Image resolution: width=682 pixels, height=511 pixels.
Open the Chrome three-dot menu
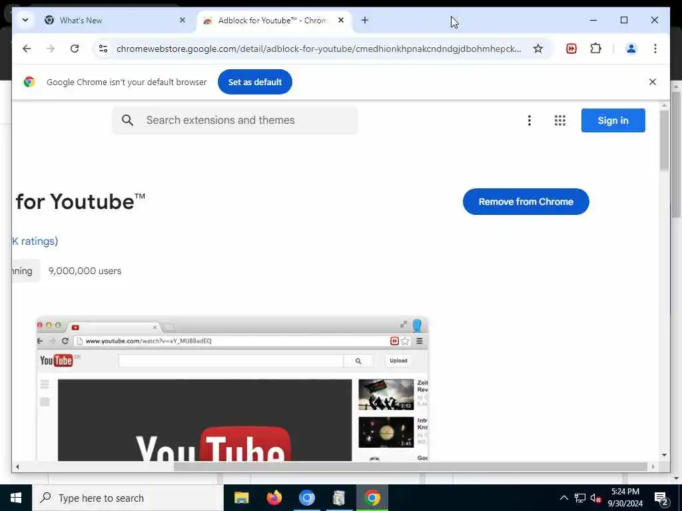[655, 48]
